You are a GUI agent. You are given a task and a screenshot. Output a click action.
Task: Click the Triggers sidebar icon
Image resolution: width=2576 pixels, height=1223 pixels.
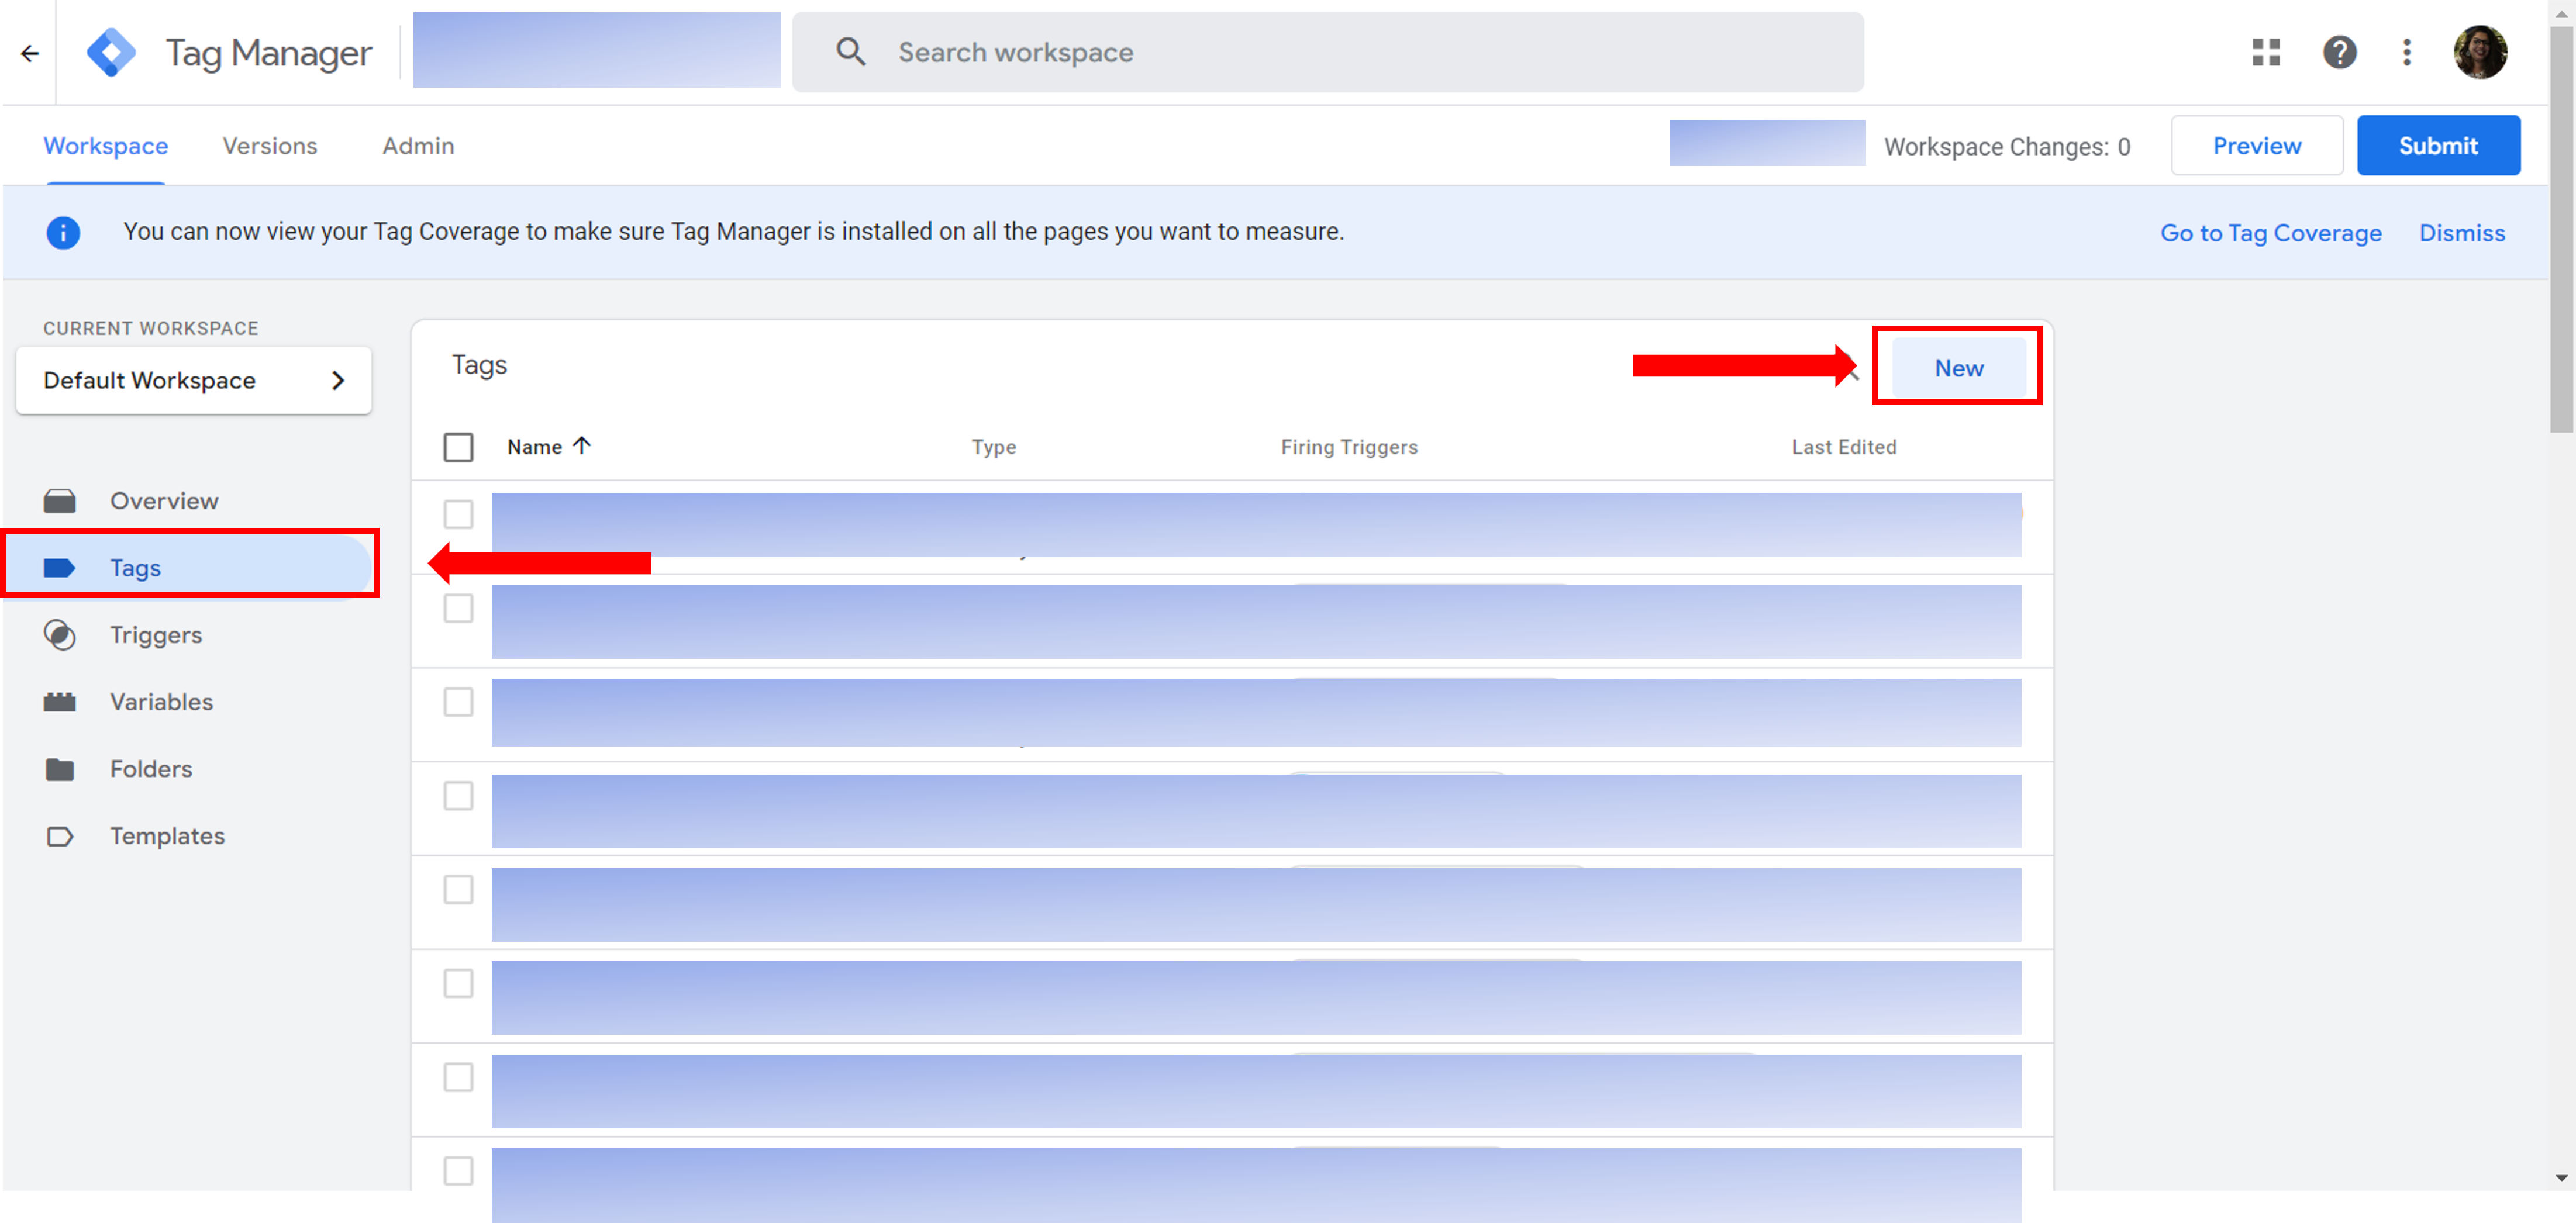60,635
